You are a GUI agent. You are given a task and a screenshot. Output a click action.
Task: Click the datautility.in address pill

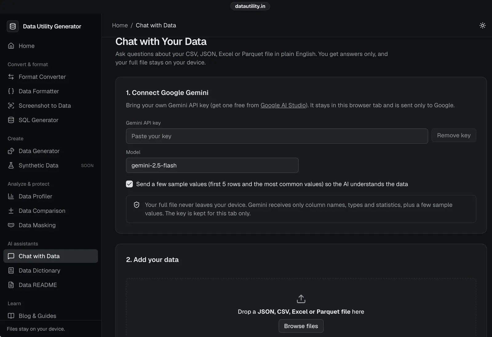[250, 6]
